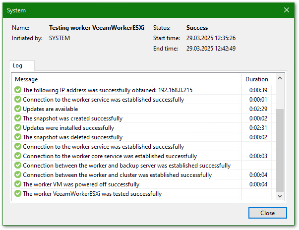
Task: Click scrollbar up arrow in log list
Action: point(280,78)
